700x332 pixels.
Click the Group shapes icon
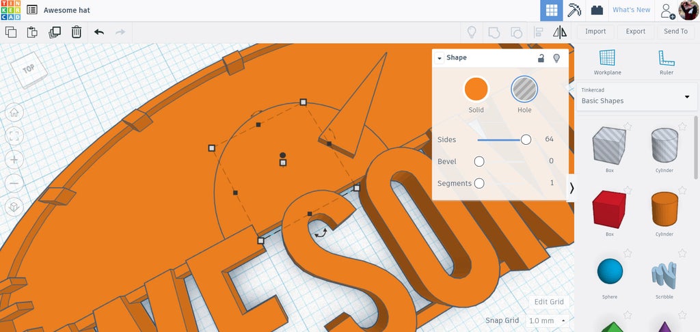tap(494, 32)
